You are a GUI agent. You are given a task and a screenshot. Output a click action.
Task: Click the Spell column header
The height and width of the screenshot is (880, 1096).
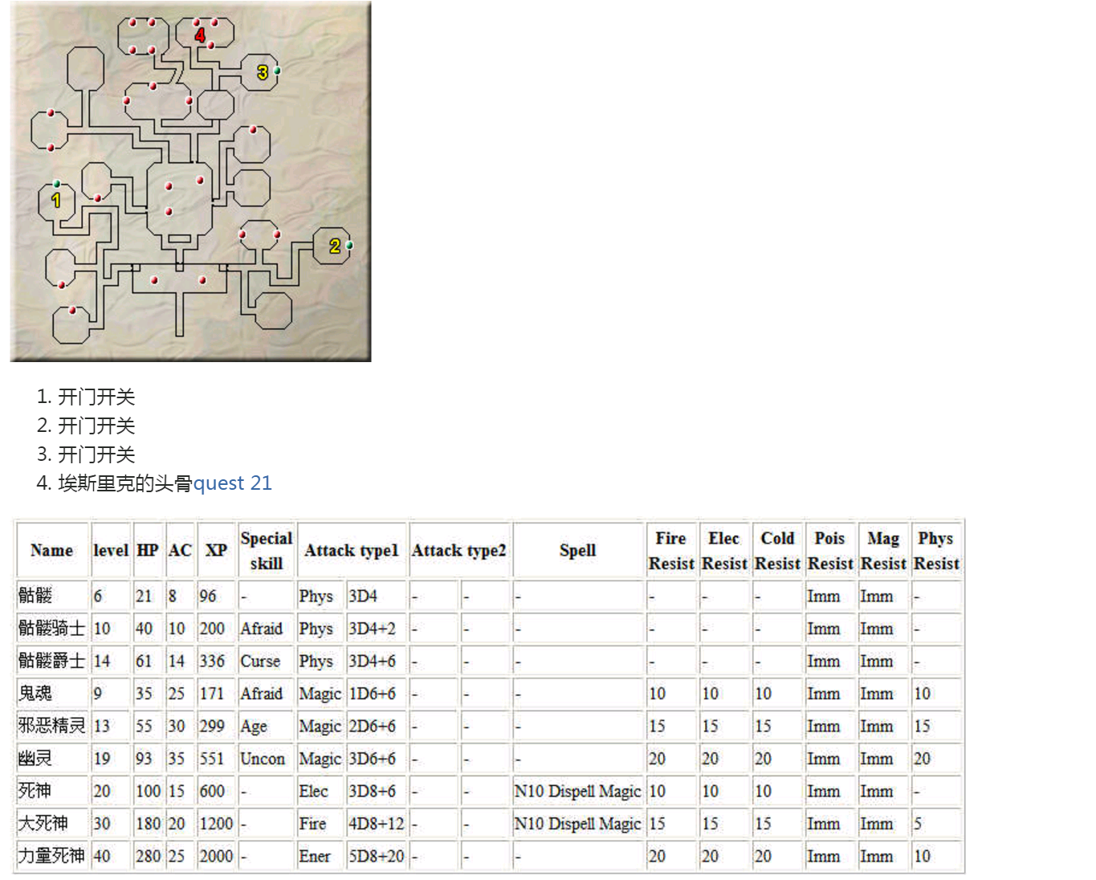[x=577, y=550]
